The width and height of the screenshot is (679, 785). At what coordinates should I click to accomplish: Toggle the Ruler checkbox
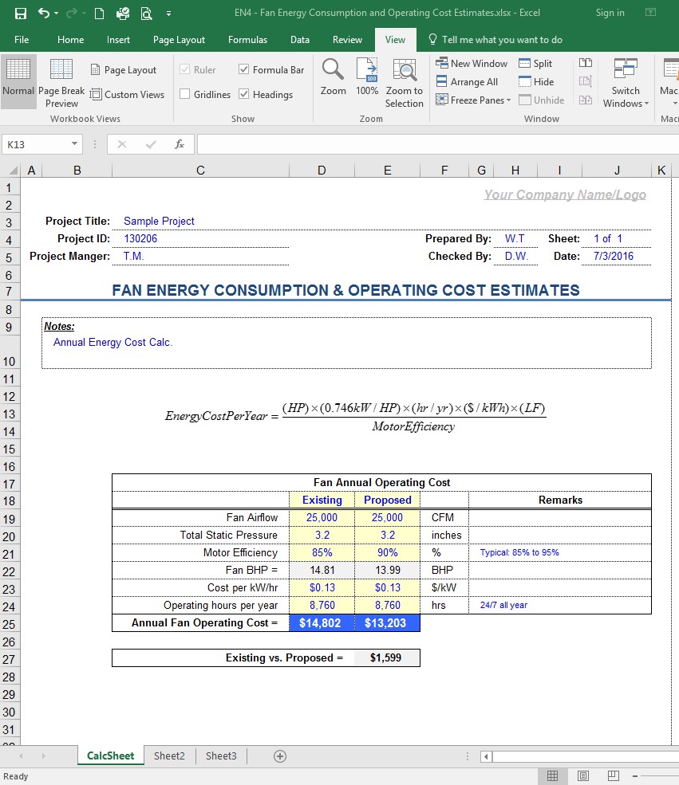point(185,69)
